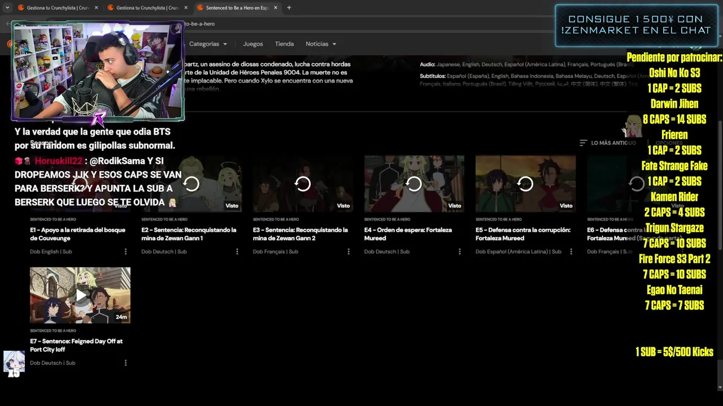The width and height of the screenshot is (723, 406).
Task: Click 'Dob Français | Sub' under E3
Action: click(x=276, y=251)
